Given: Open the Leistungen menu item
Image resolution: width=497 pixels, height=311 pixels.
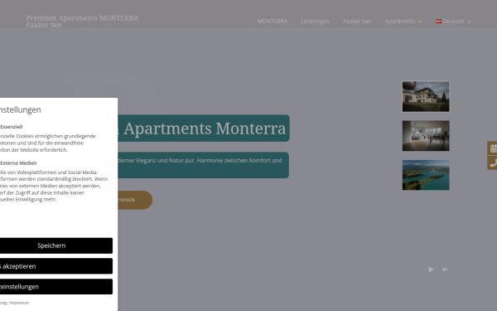Looking at the screenshot, I should 315,22.
